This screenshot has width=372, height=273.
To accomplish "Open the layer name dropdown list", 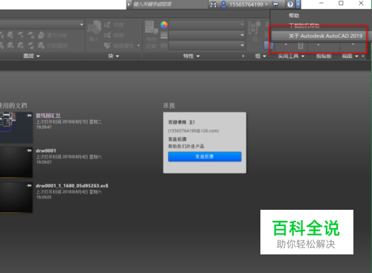I will tap(82, 25).
